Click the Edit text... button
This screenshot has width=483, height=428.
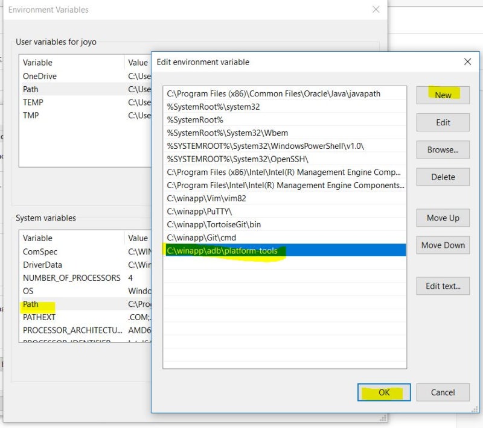(x=443, y=286)
